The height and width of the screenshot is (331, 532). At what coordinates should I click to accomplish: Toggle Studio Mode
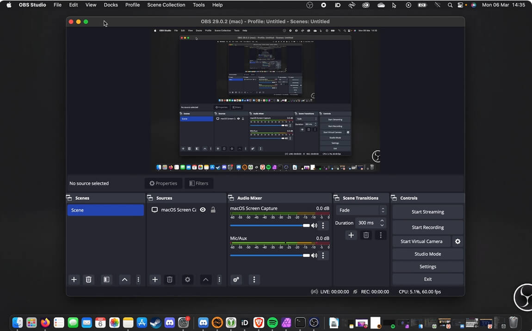point(428,254)
